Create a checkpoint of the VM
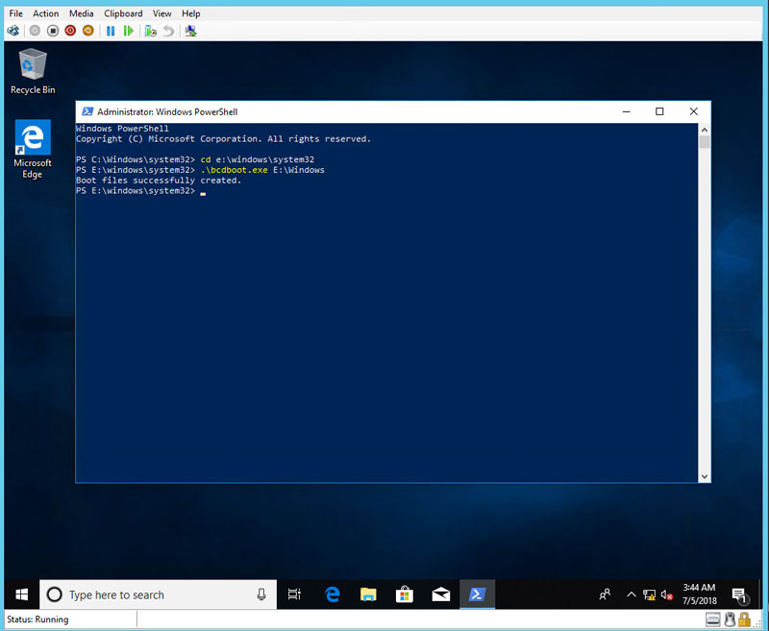Image resolution: width=769 pixels, height=631 pixels. coord(150,31)
